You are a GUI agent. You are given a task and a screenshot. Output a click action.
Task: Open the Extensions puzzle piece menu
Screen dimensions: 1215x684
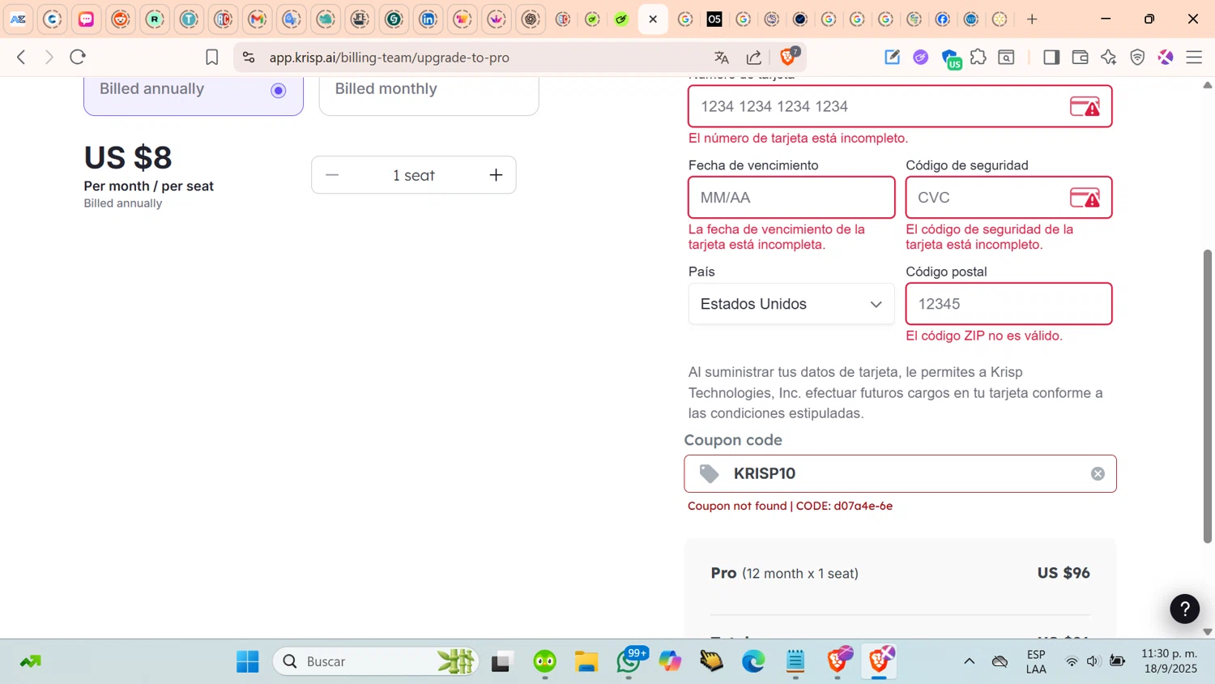point(978,57)
